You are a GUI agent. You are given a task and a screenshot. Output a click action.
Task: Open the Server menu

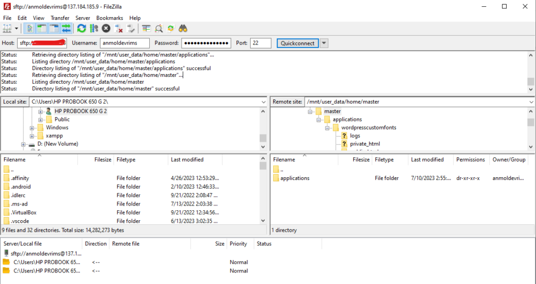pos(83,18)
